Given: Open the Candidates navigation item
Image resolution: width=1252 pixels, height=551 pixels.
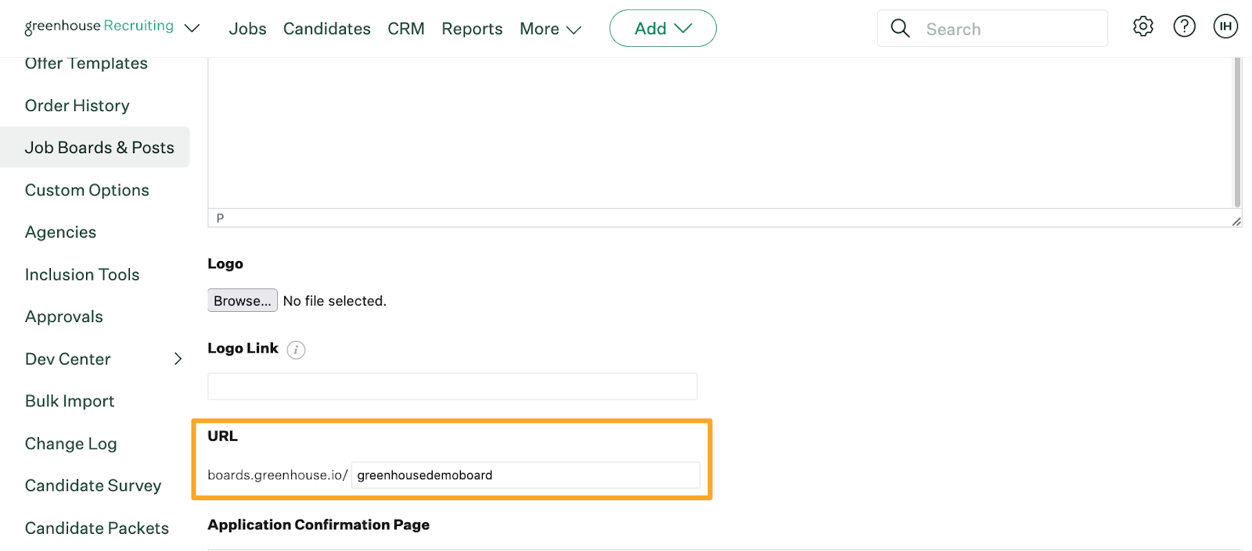Looking at the screenshot, I should [x=326, y=29].
